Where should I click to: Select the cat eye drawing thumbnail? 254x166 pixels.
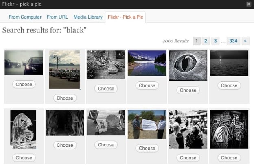point(188,65)
